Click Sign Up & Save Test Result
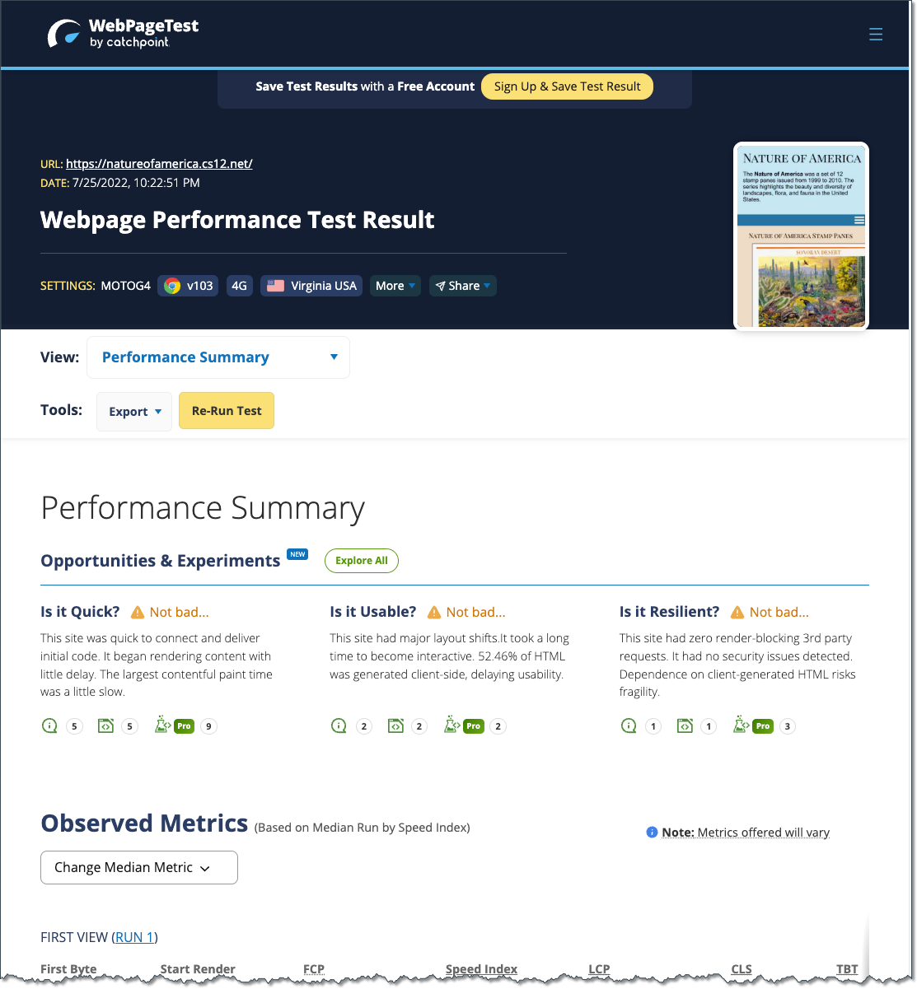917x989 pixels. pyautogui.click(x=567, y=86)
